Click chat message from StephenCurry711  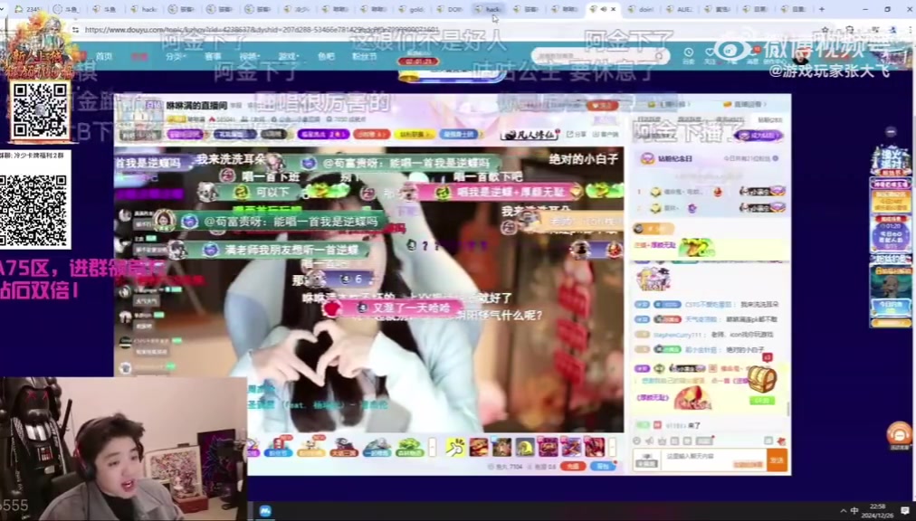pos(704,334)
